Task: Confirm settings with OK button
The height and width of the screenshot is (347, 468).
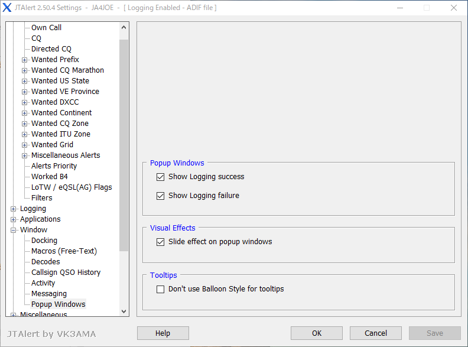Action: tap(317, 333)
